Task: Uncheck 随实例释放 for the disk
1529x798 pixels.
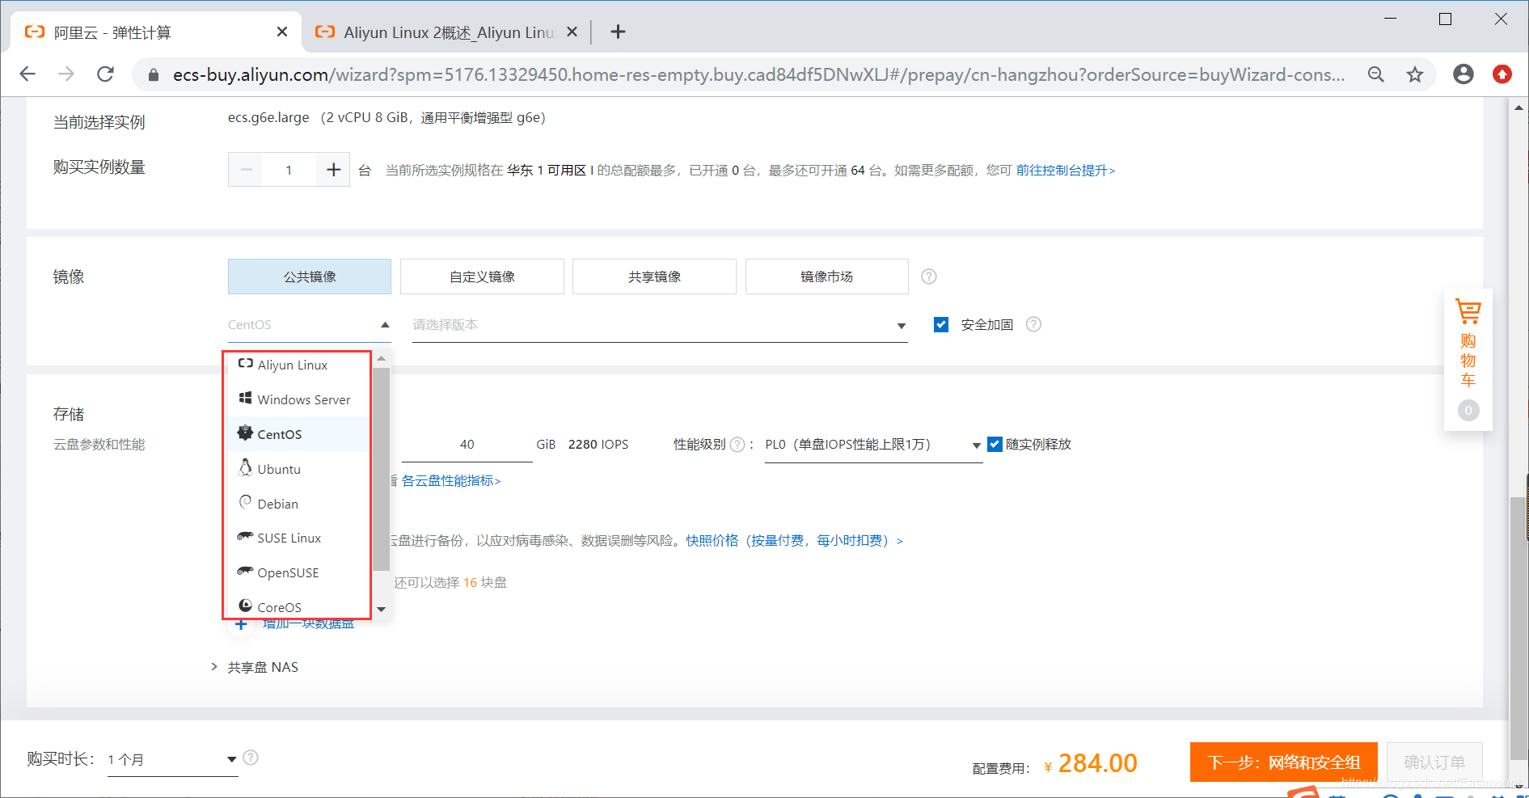Action: point(995,444)
